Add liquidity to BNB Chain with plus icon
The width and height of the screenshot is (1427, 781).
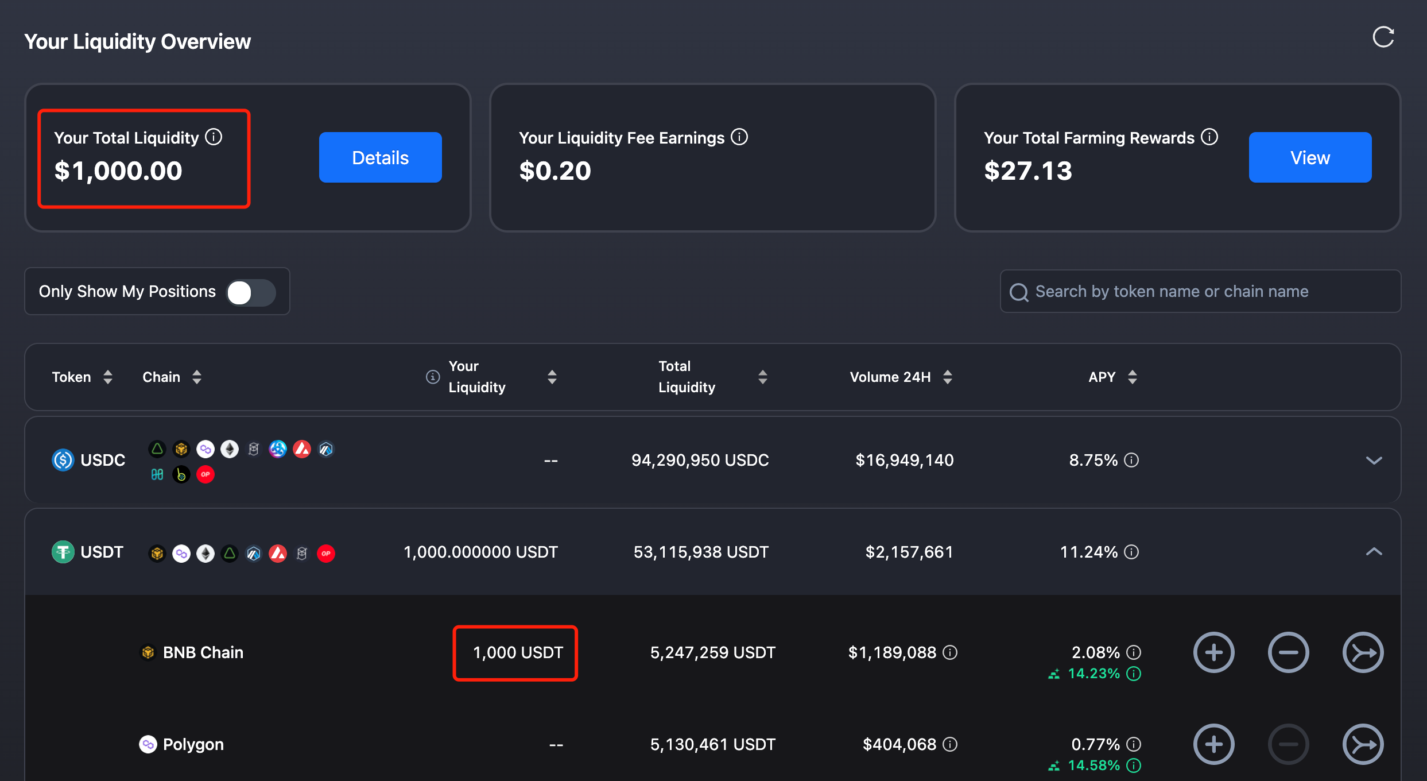pos(1213,652)
